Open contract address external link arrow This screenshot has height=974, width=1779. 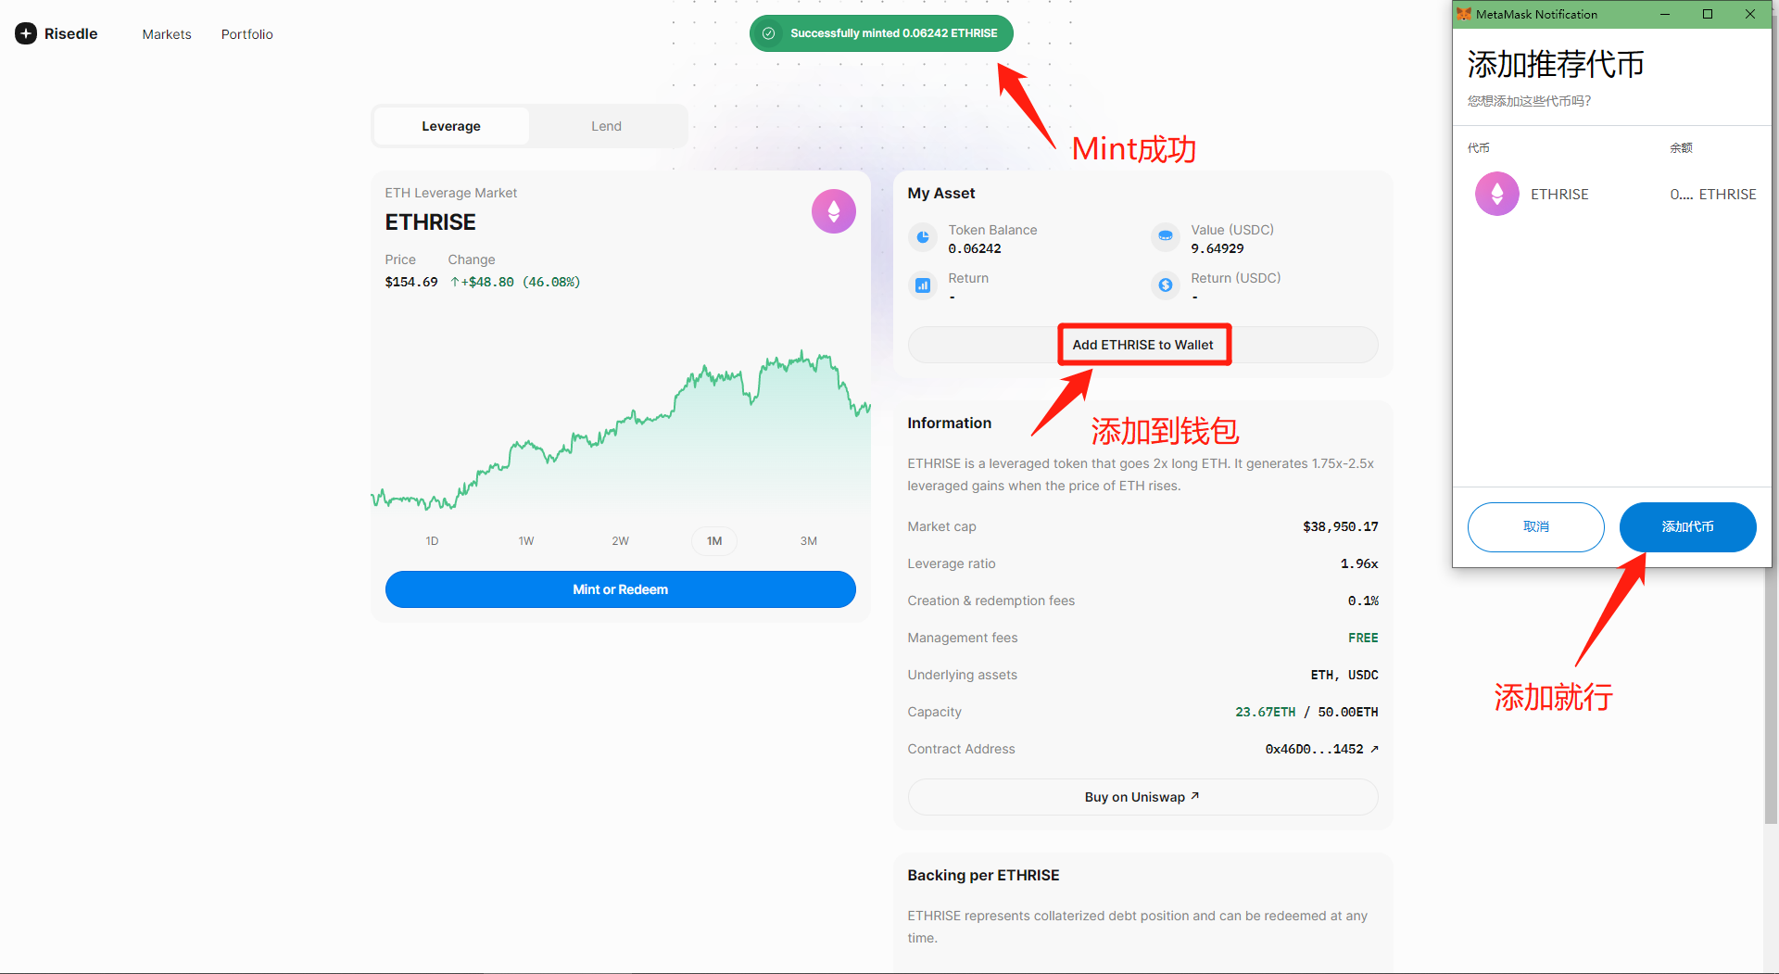pos(1374,749)
